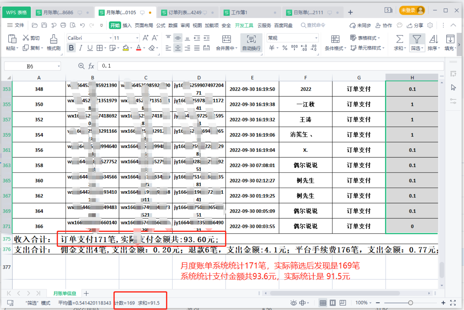Undo the last action
The image size is (464, 310).
click(82, 25)
